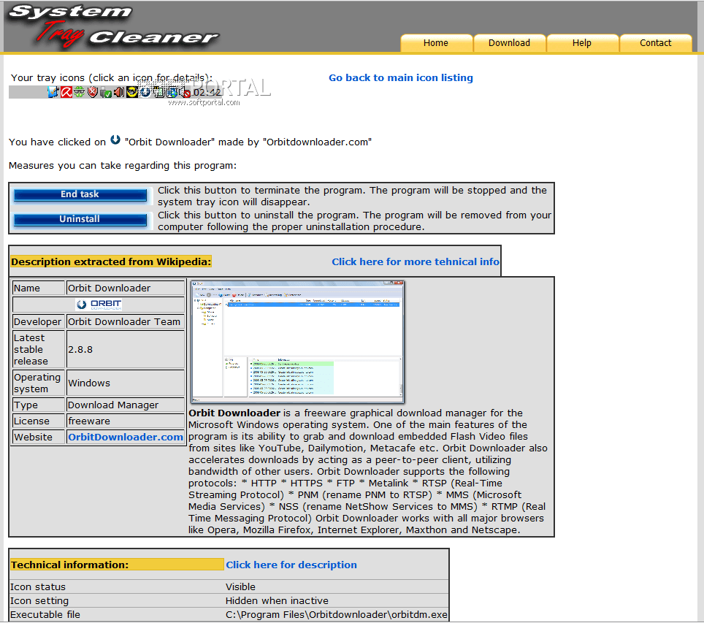Select the "freeware" license cell
The height and width of the screenshot is (623, 704).
[126, 421]
